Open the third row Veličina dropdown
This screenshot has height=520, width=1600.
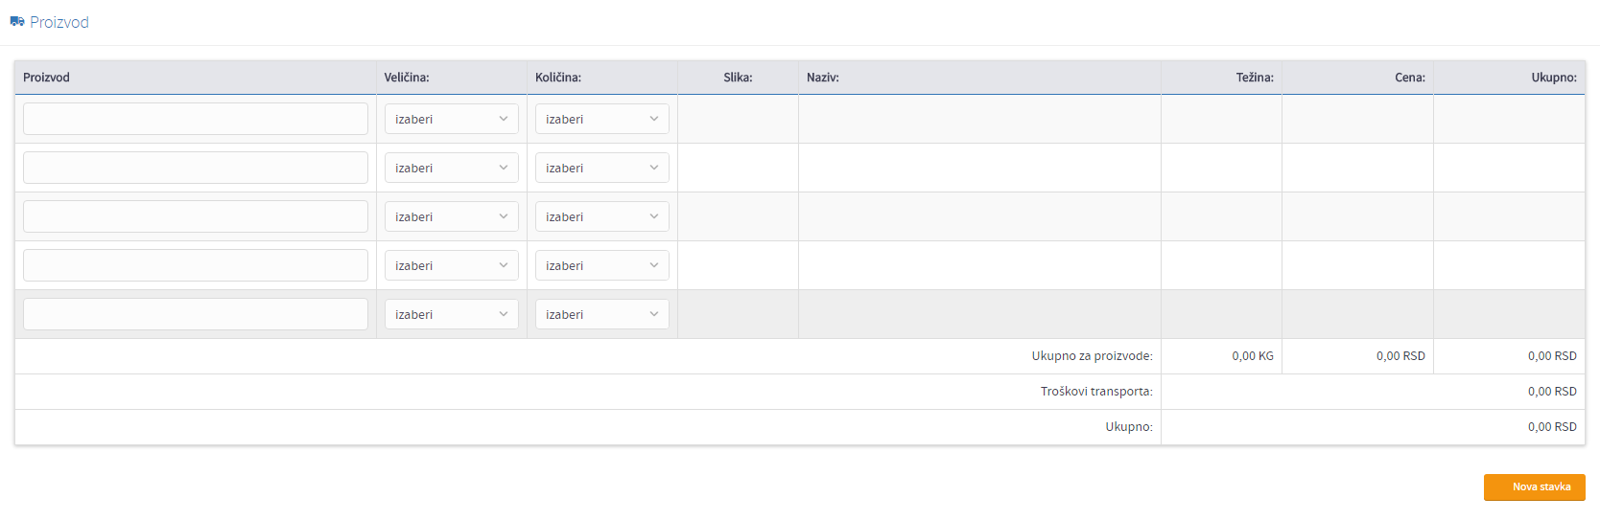click(451, 216)
